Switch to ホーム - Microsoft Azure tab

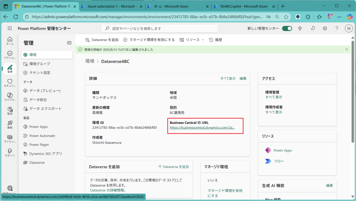click(178, 6)
